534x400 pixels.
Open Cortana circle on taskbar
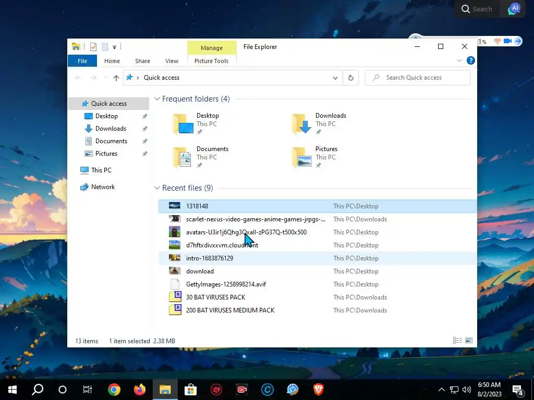tap(63, 390)
